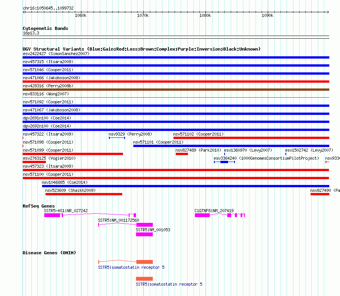340x296 pixels.
Task: Select the magenta C1QTNF8 gene model
Action: (220, 215)
